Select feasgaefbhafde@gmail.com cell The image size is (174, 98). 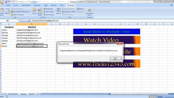(32, 33)
